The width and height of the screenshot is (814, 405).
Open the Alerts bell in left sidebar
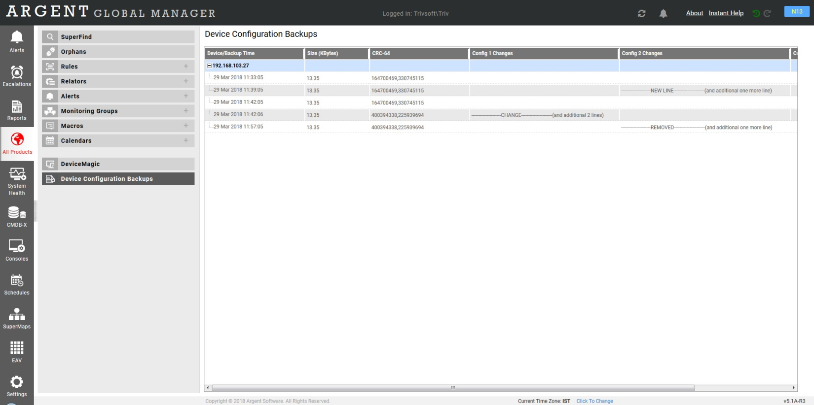[17, 41]
